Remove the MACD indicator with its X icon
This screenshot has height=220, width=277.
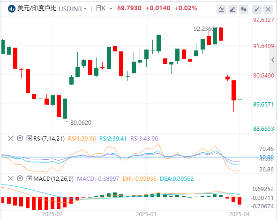pos(11,178)
